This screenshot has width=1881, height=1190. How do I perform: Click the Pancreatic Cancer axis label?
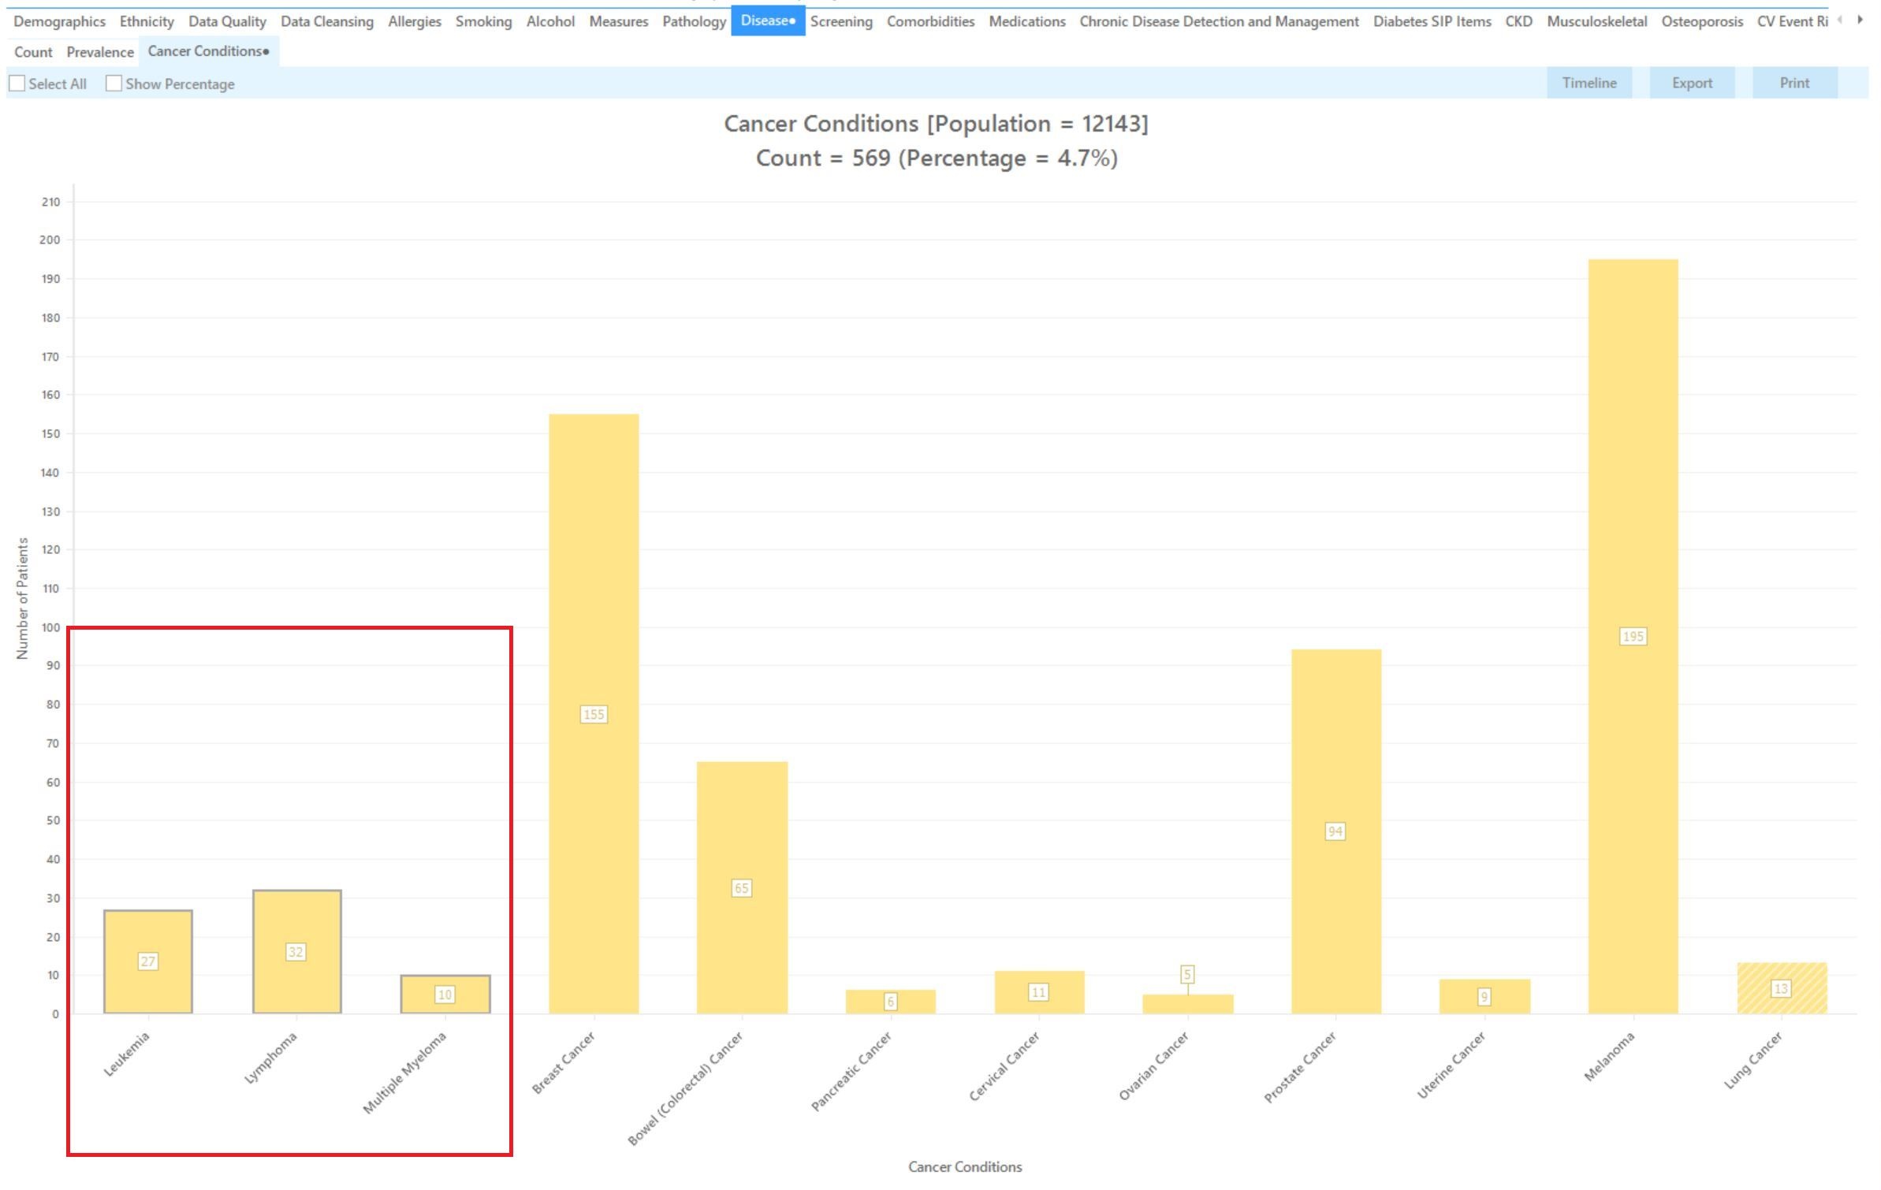[x=851, y=1071]
